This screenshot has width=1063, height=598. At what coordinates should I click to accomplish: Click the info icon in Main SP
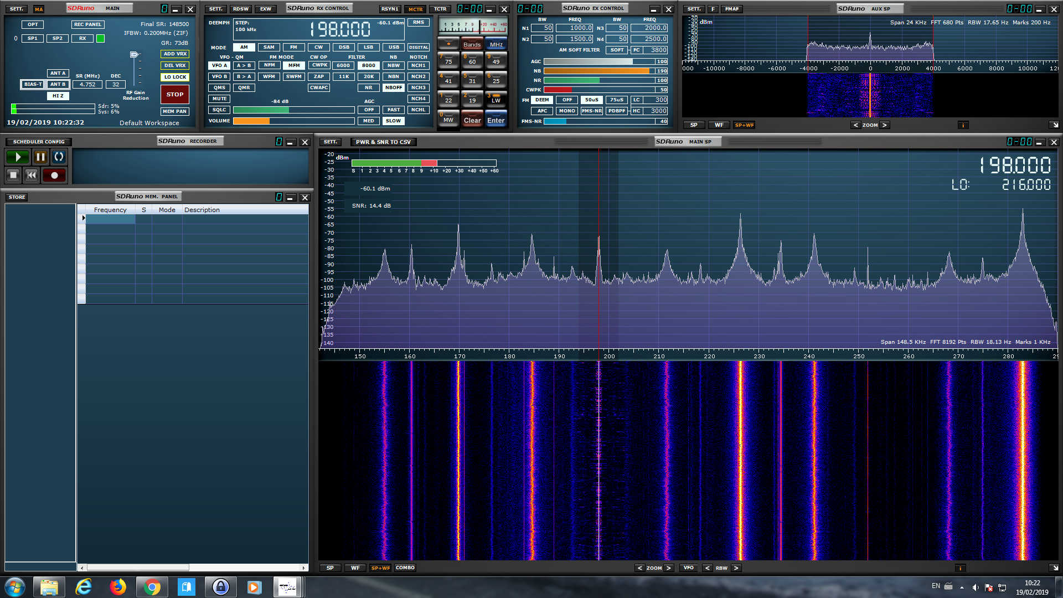tap(961, 568)
